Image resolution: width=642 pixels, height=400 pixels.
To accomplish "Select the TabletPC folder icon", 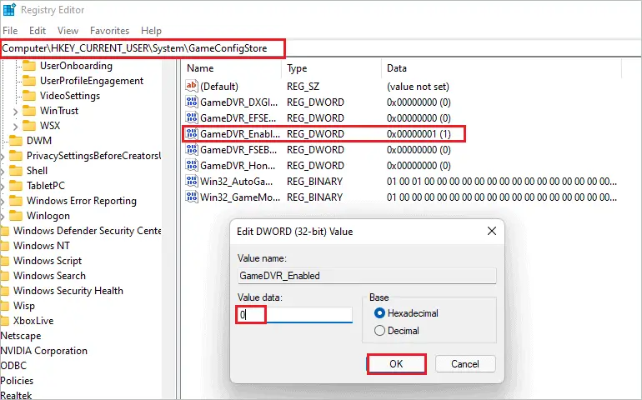I will [16, 186].
